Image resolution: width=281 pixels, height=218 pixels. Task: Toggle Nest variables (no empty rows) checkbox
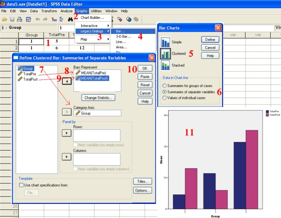click(76, 145)
